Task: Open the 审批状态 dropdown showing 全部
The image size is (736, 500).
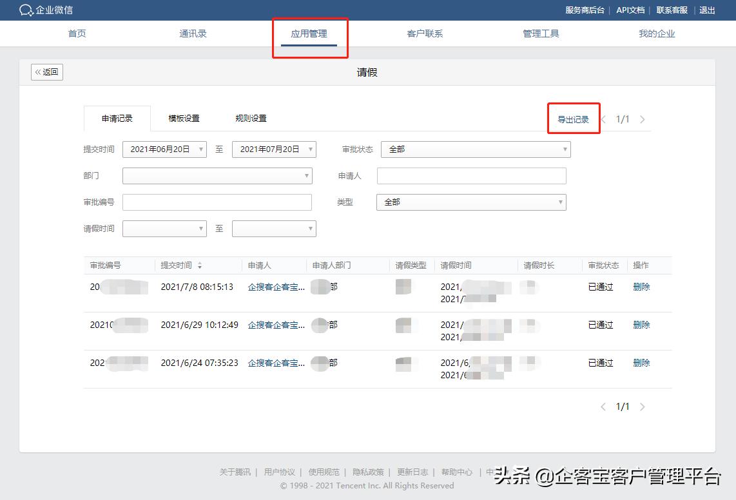Action: click(x=475, y=149)
